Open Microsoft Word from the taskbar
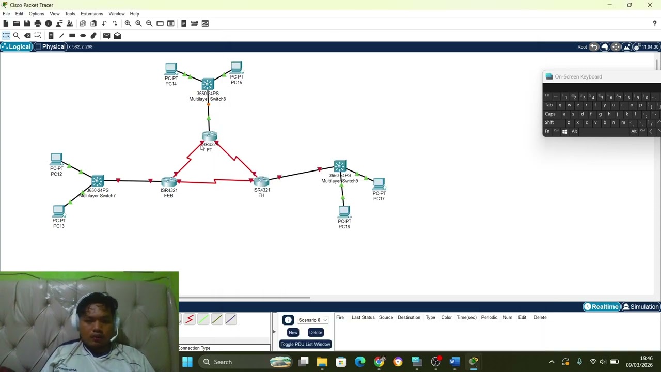The height and width of the screenshot is (372, 661). pyautogui.click(x=454, y=362)
